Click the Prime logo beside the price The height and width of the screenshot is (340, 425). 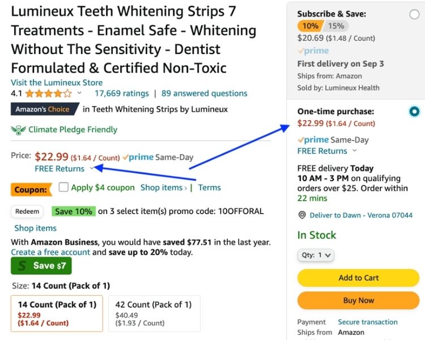pyautogui.click(x=138, y=158)
